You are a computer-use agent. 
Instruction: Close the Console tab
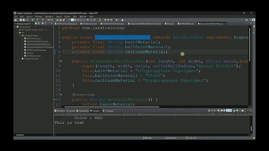(x=101, y=111)
